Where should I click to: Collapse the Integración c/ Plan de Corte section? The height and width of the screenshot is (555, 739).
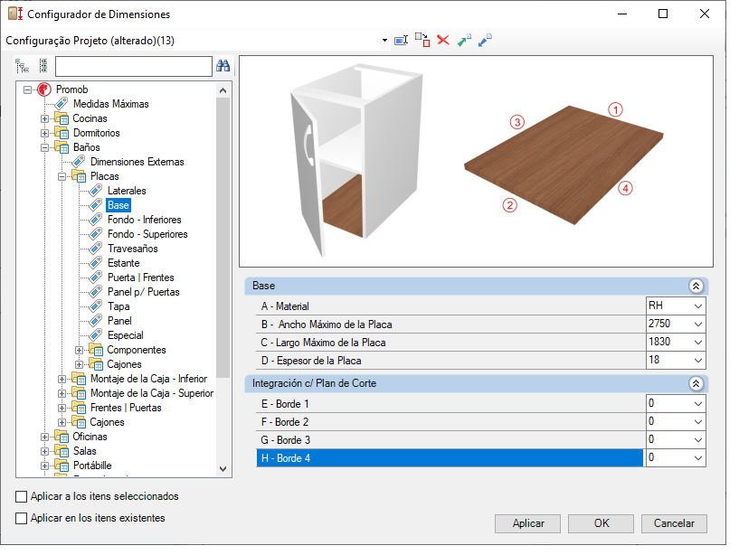[x=696, y=383]
